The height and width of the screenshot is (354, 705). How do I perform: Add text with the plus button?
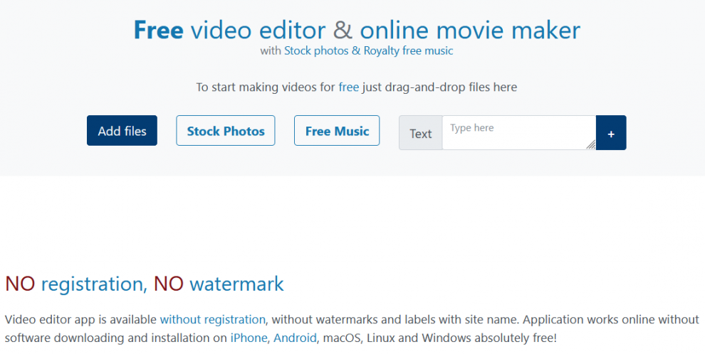coord(611,132)
